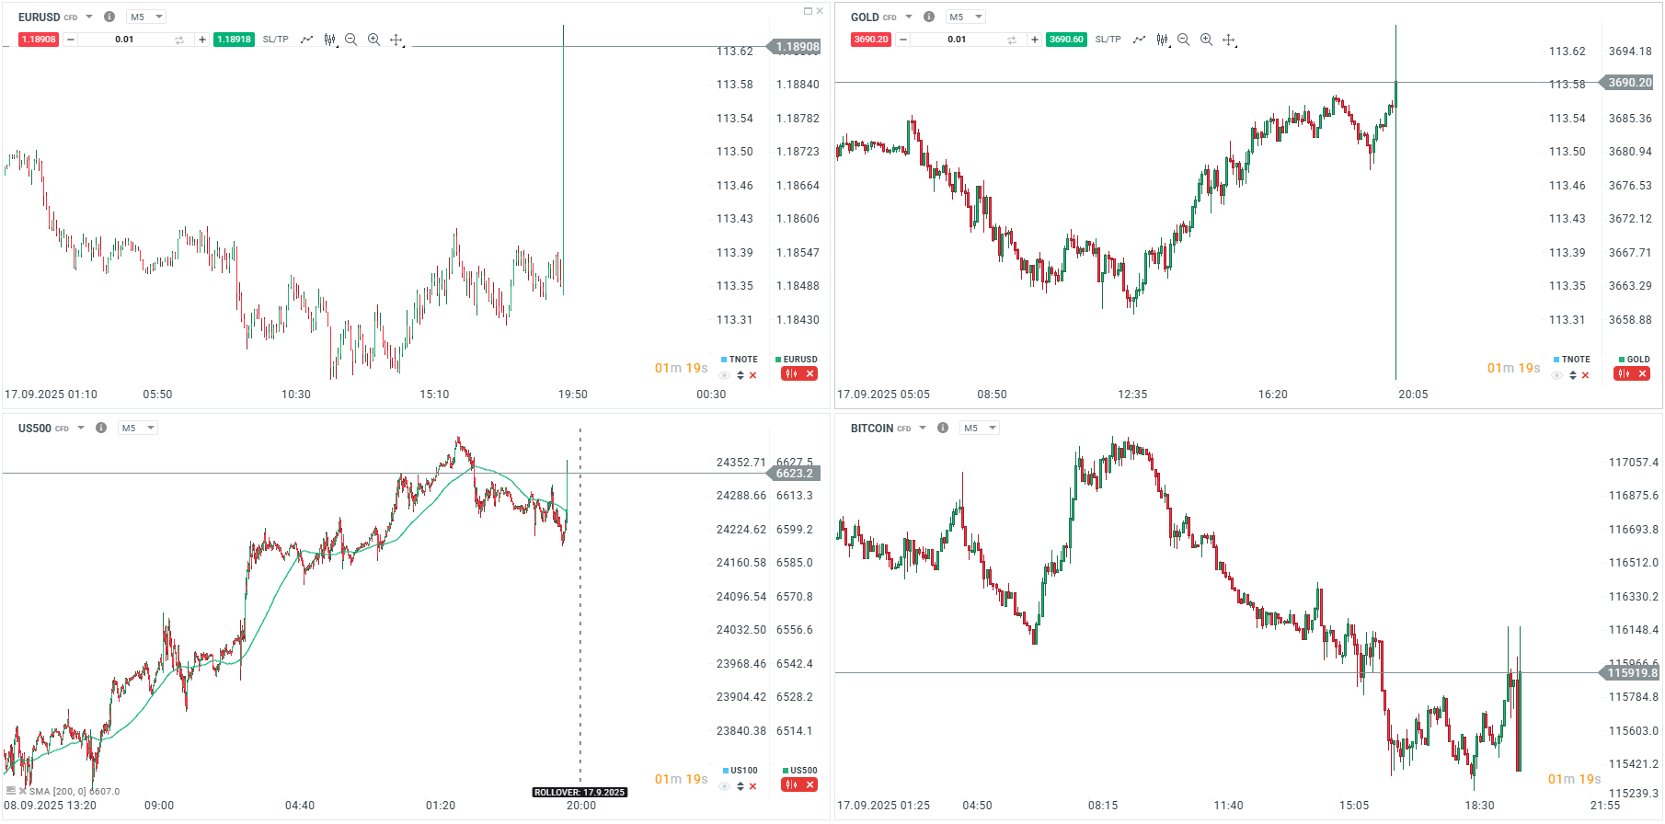Open SL/TP settings on the EURUSD chart
The width and height of the screenshot is (1665, 824).
tap(275, 40)
